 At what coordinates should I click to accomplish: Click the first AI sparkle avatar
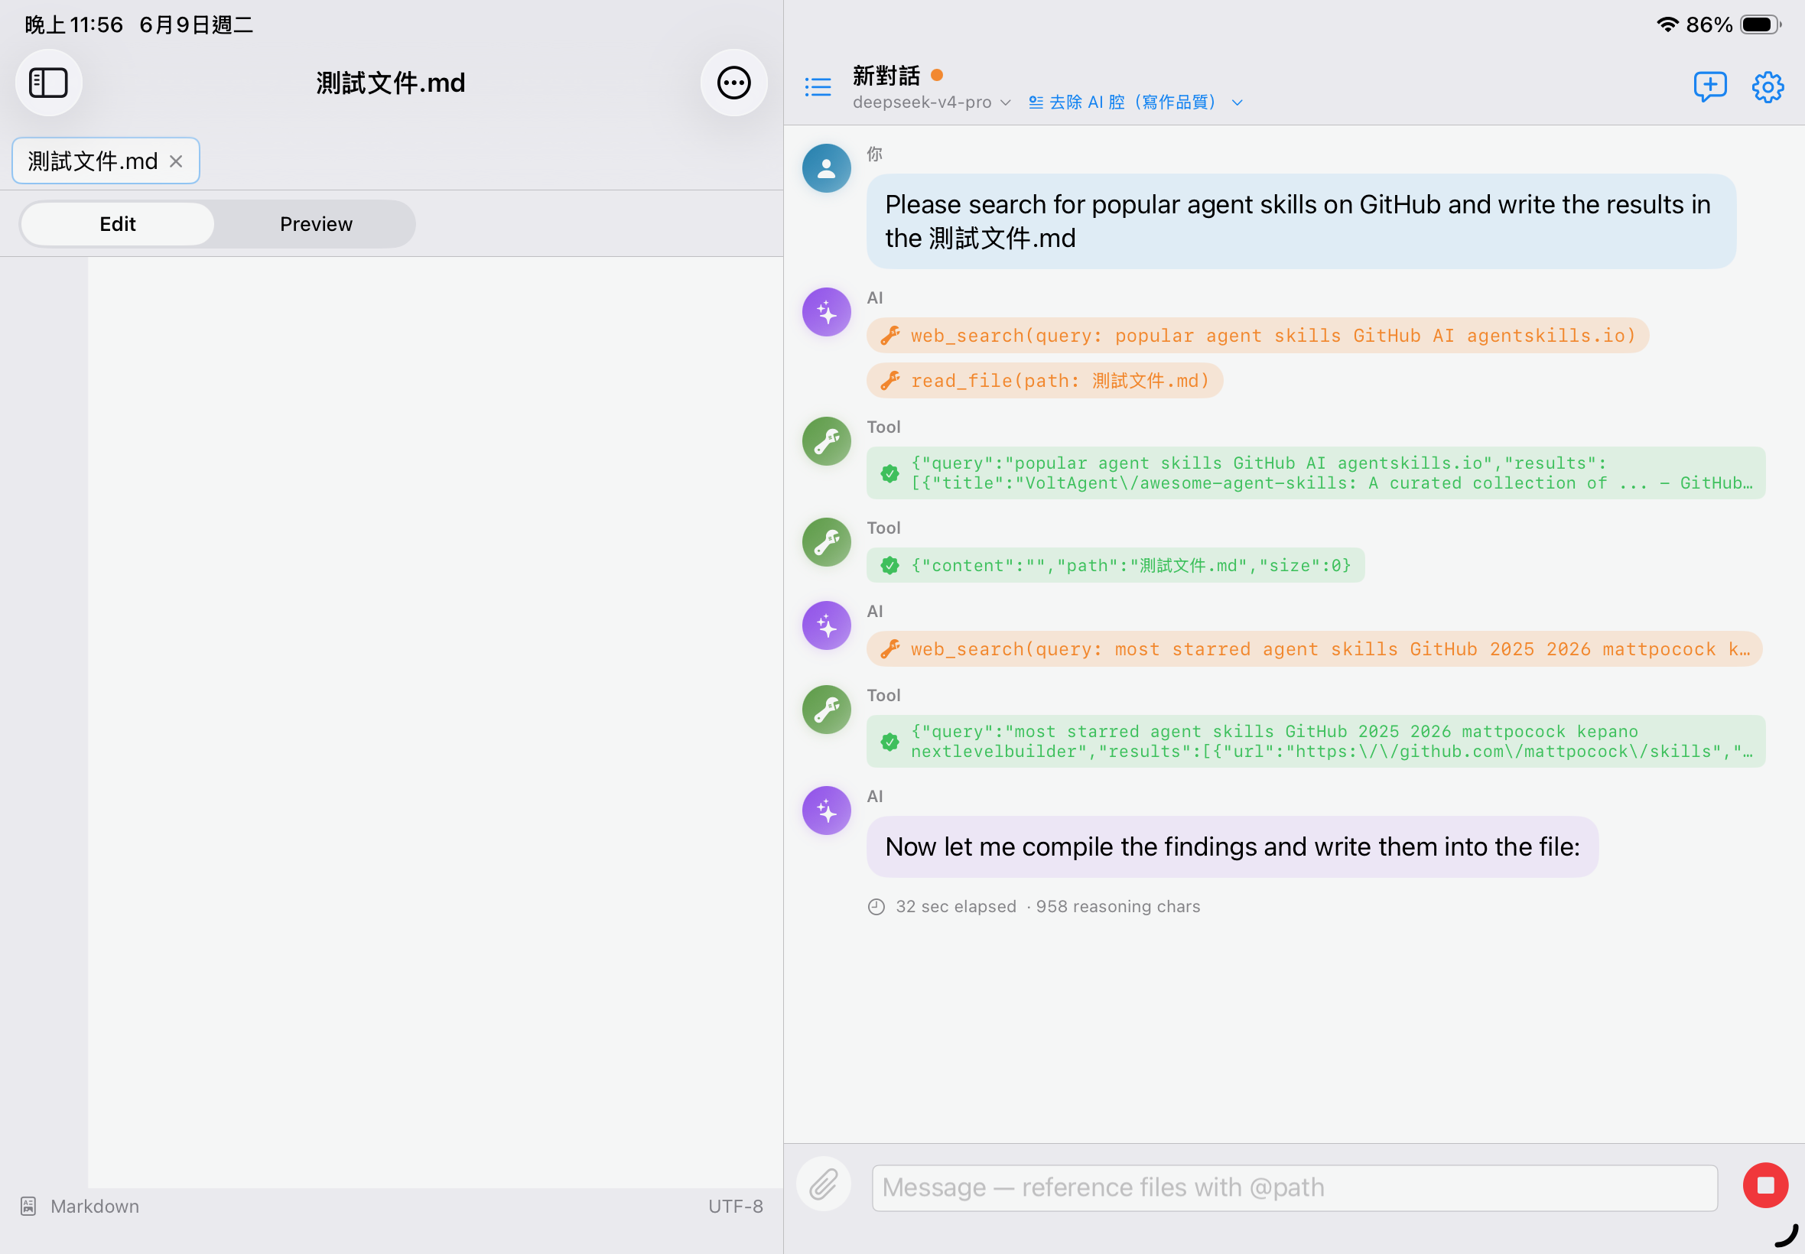(x=826, y=312)
